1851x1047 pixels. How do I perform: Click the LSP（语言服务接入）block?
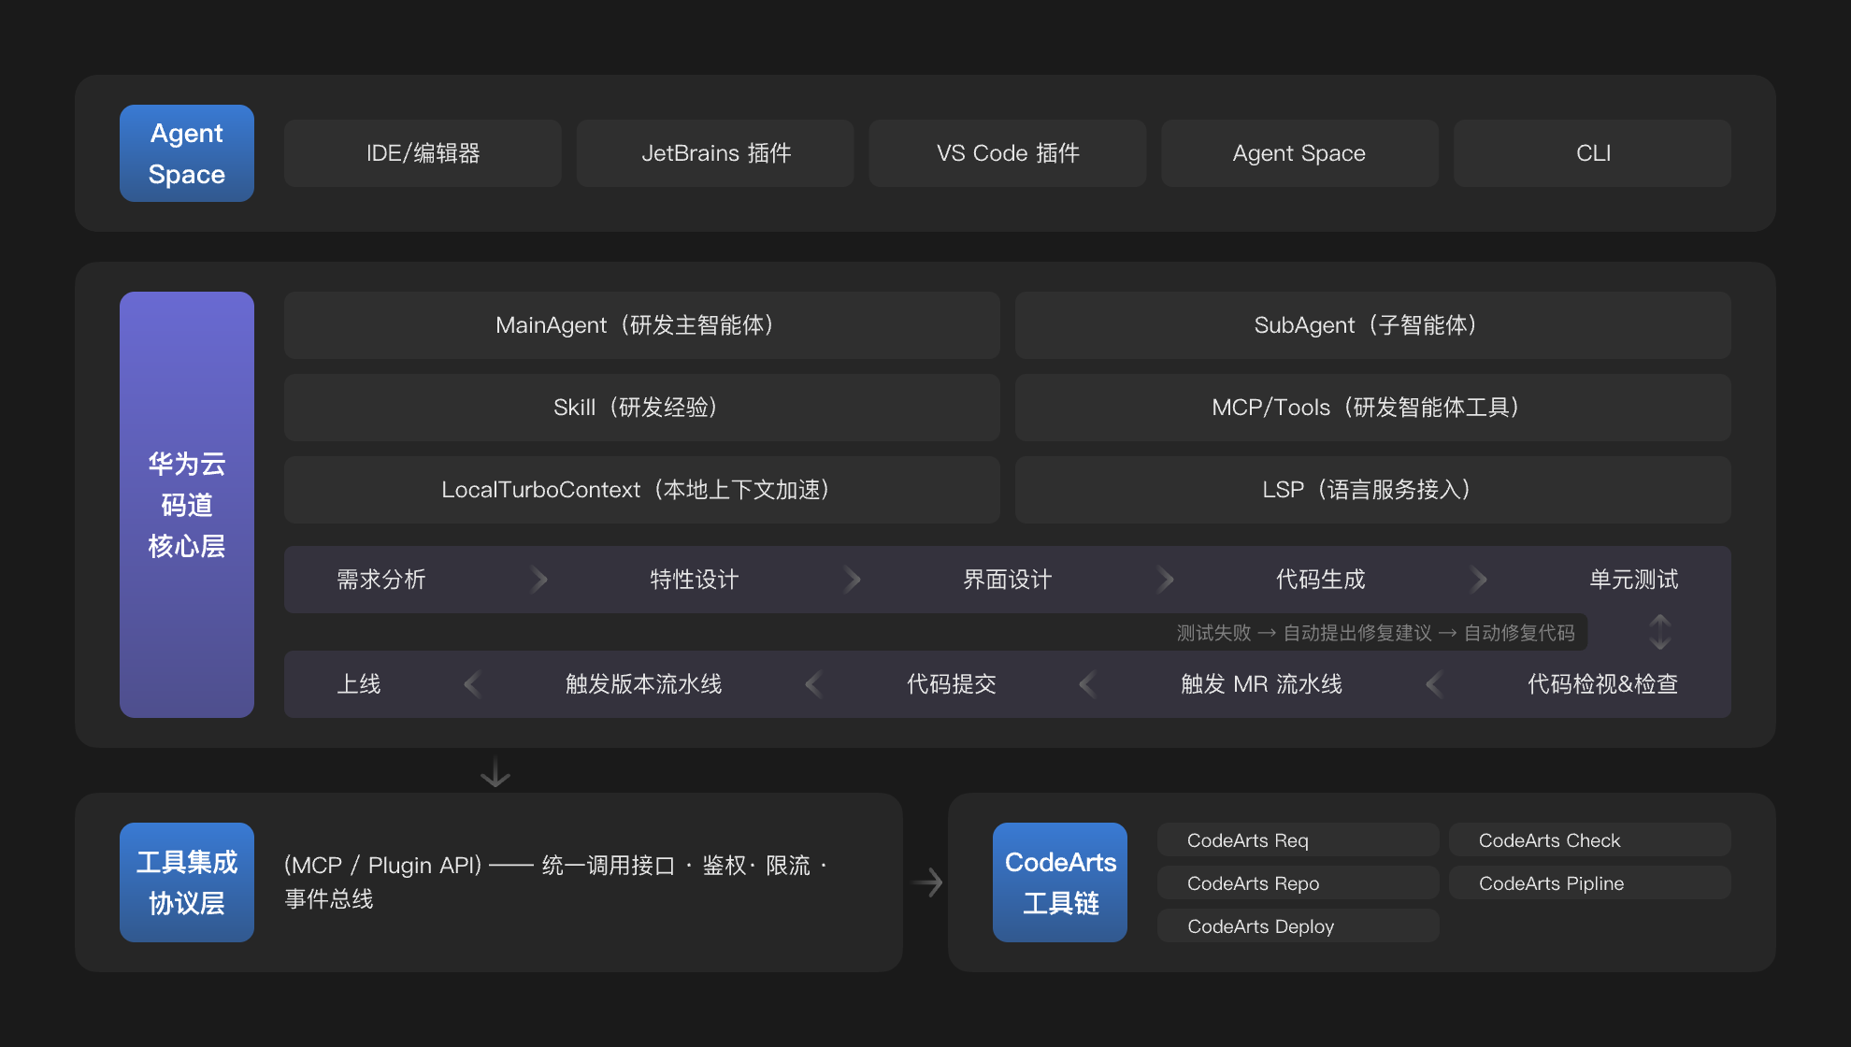[x=1373, y=490]
